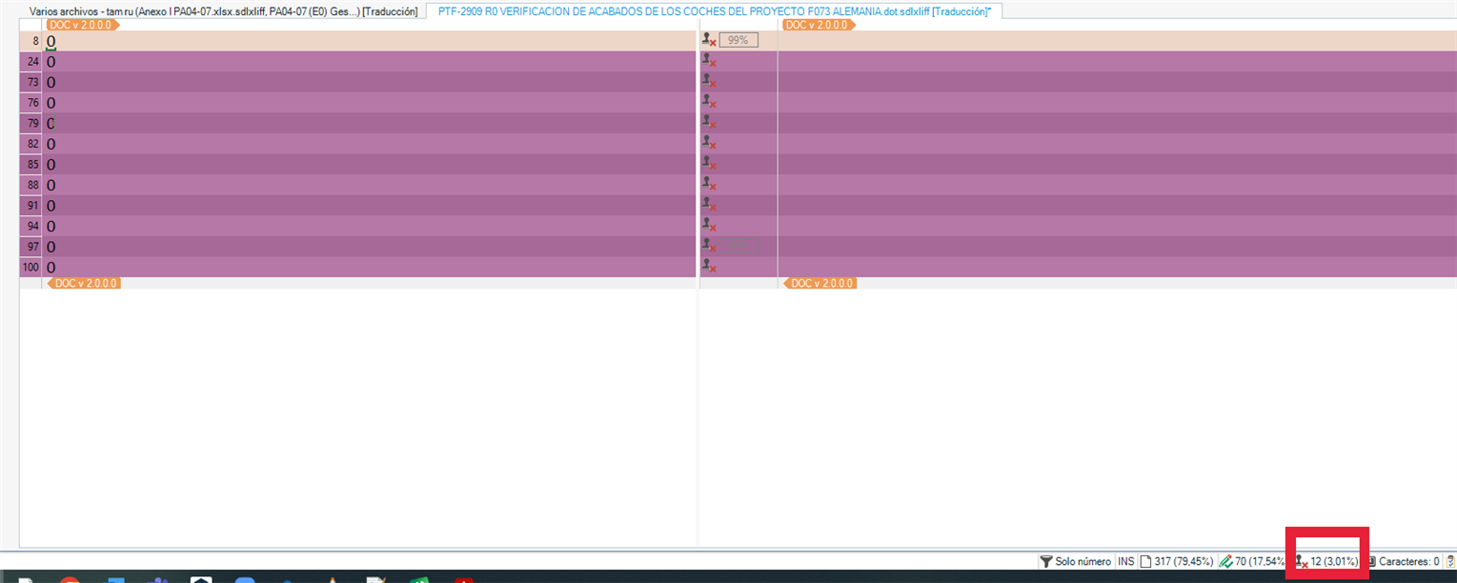
Task: Place cursor in target cell of segment 91
Action: 1117,205
